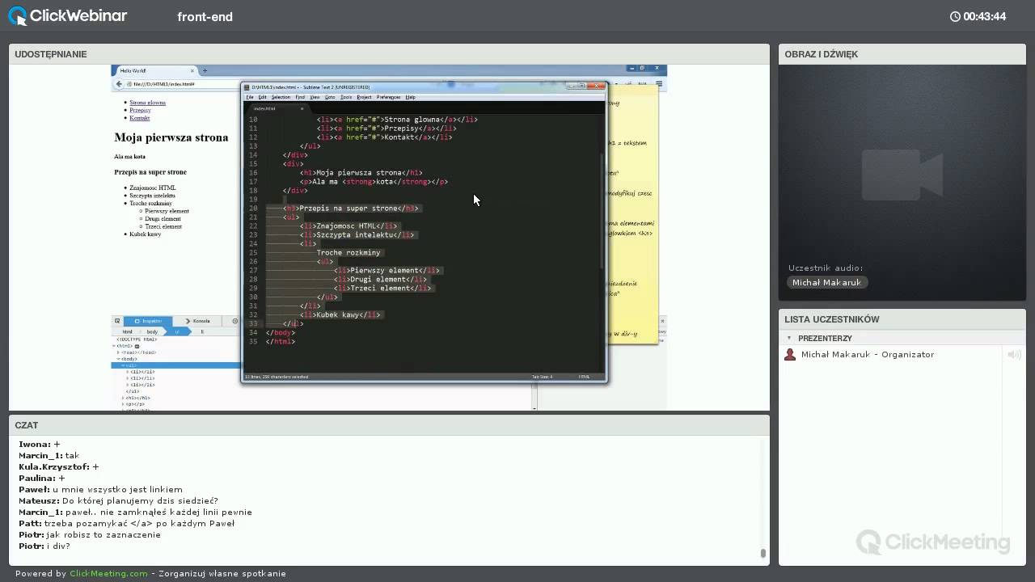Open the Find menu in Sublime Text
The height and width of the screenshot is (582, 1035).
(x=300, y=97)
